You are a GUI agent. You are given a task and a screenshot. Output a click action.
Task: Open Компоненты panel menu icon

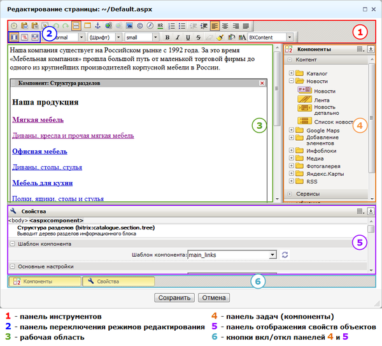360,49
